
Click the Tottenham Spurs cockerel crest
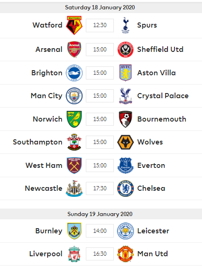[125, 25]
